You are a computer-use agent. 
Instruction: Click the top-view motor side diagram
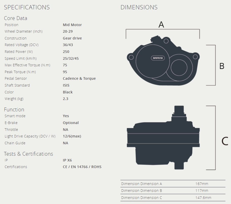coord(163,61)
